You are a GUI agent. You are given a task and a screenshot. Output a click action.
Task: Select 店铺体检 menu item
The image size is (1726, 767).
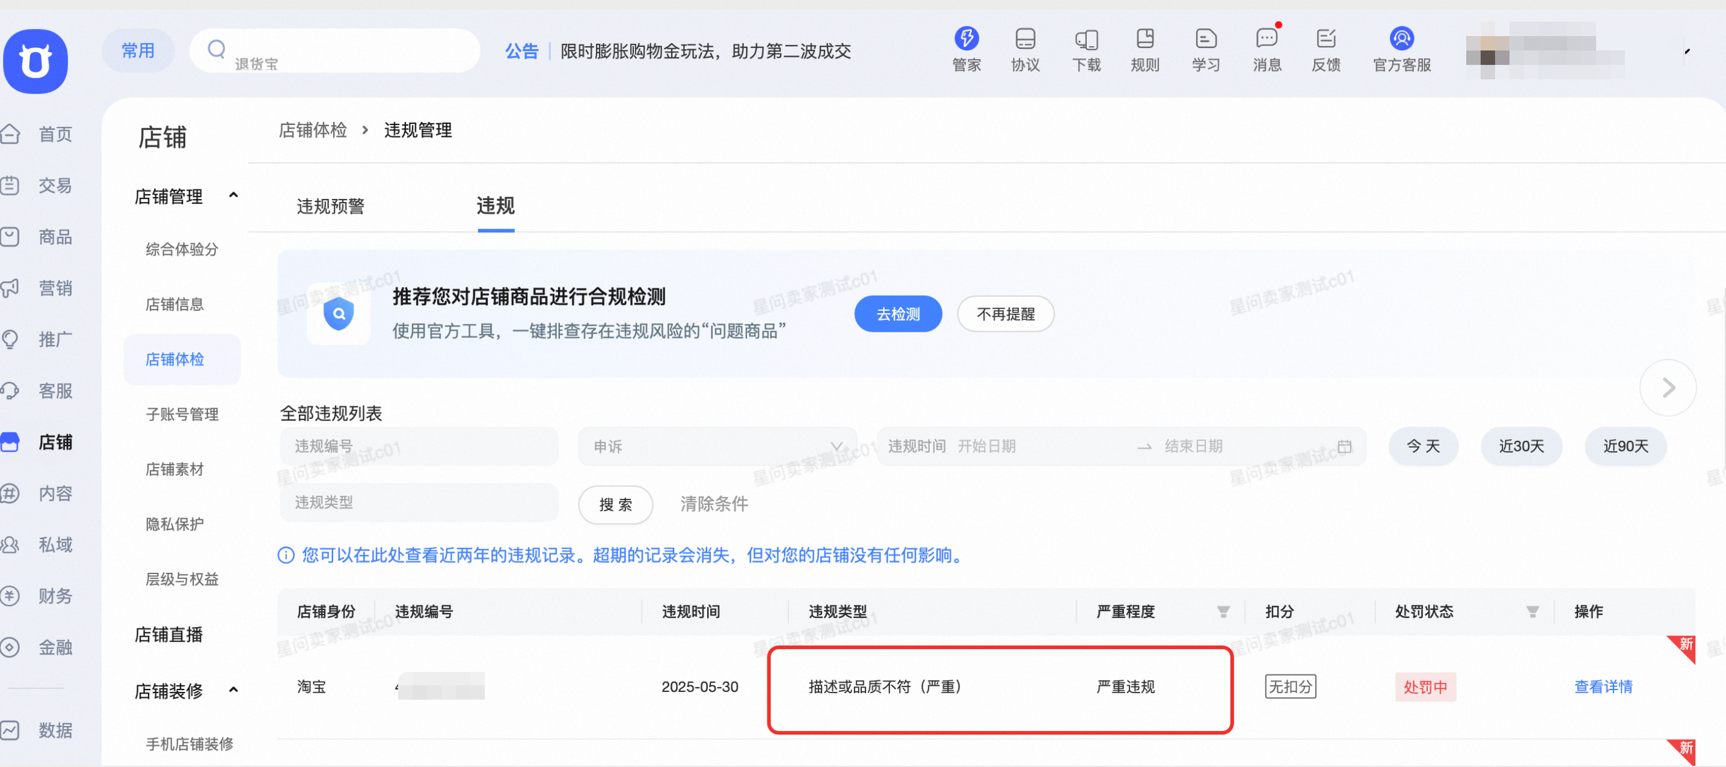[x=182, y=359]
